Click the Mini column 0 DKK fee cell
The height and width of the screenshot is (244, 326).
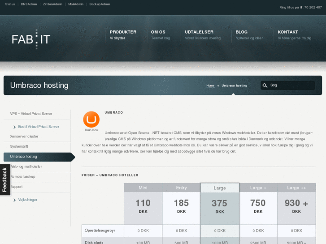[143, 231]
